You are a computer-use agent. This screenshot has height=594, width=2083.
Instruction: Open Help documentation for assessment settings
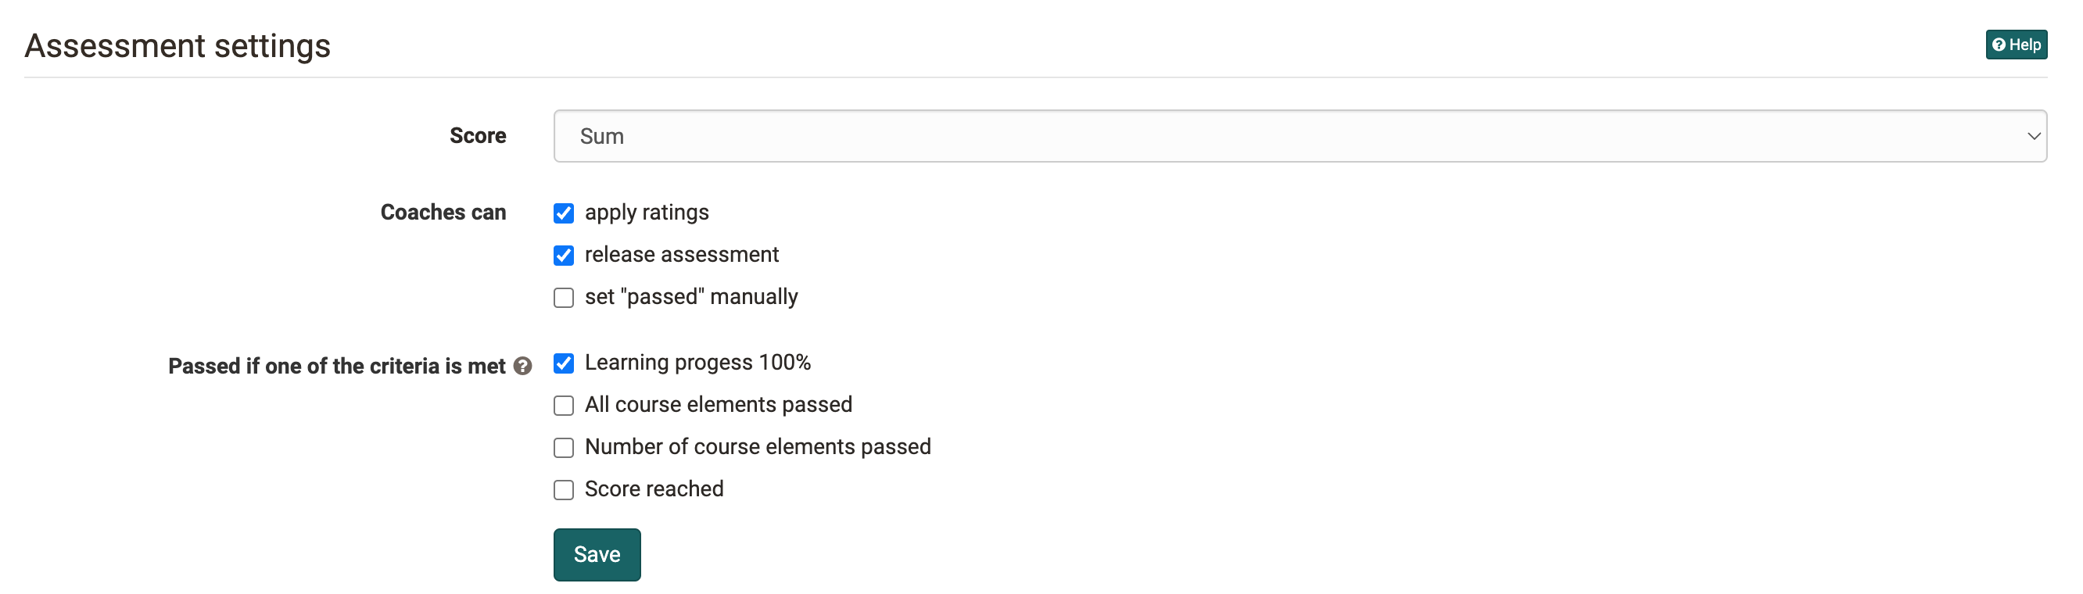2017,45
